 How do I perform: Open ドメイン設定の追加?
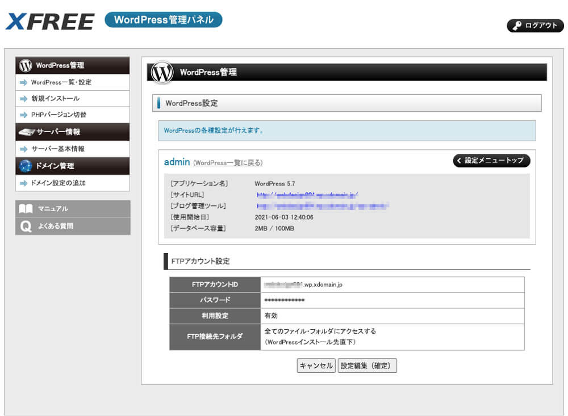click(x=58, y=183)
